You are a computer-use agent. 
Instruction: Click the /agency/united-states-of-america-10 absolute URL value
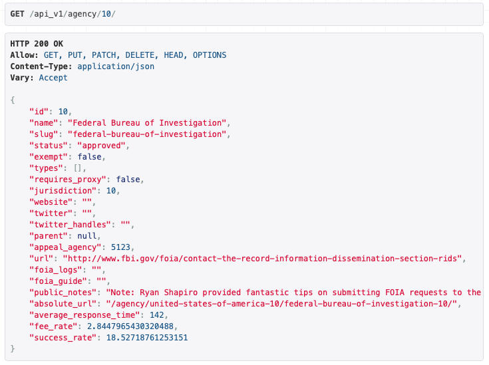pyautogui.click(x=282, y=304)
